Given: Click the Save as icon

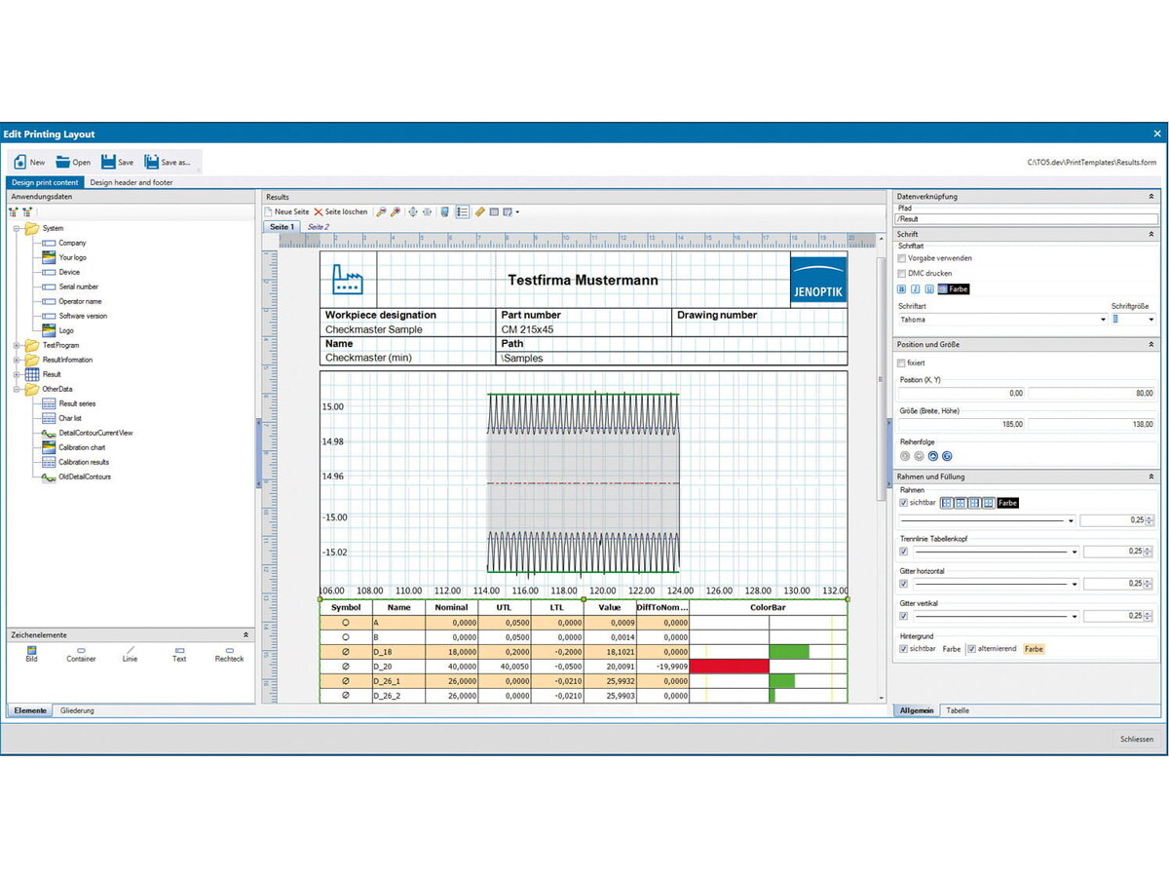Looking at the screenshot, I should (x=152, y=162).
